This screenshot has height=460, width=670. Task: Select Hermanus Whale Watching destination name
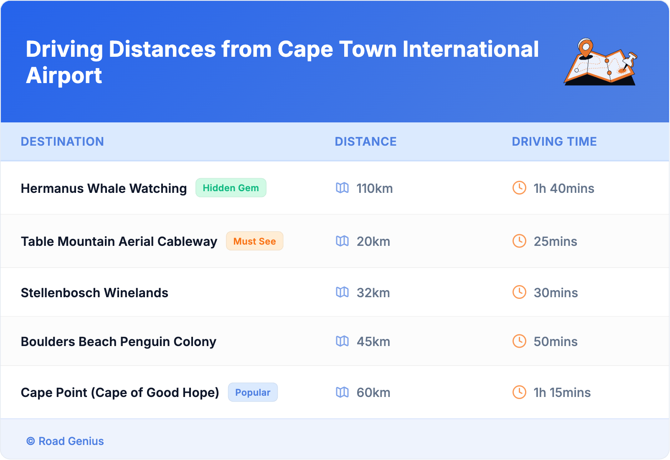[104, 188]
